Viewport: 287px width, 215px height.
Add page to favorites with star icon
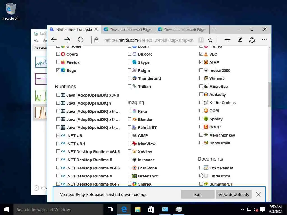210,40
